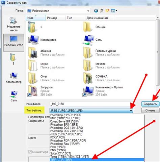Create a new folder icon
160x162 pixels.
[x=107, y=11]
